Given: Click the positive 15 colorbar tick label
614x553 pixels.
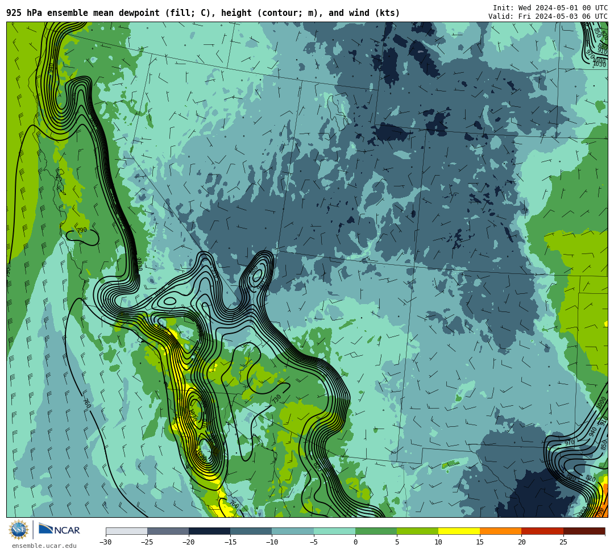Looking at the screenshot, I should (x=480, y=542).
